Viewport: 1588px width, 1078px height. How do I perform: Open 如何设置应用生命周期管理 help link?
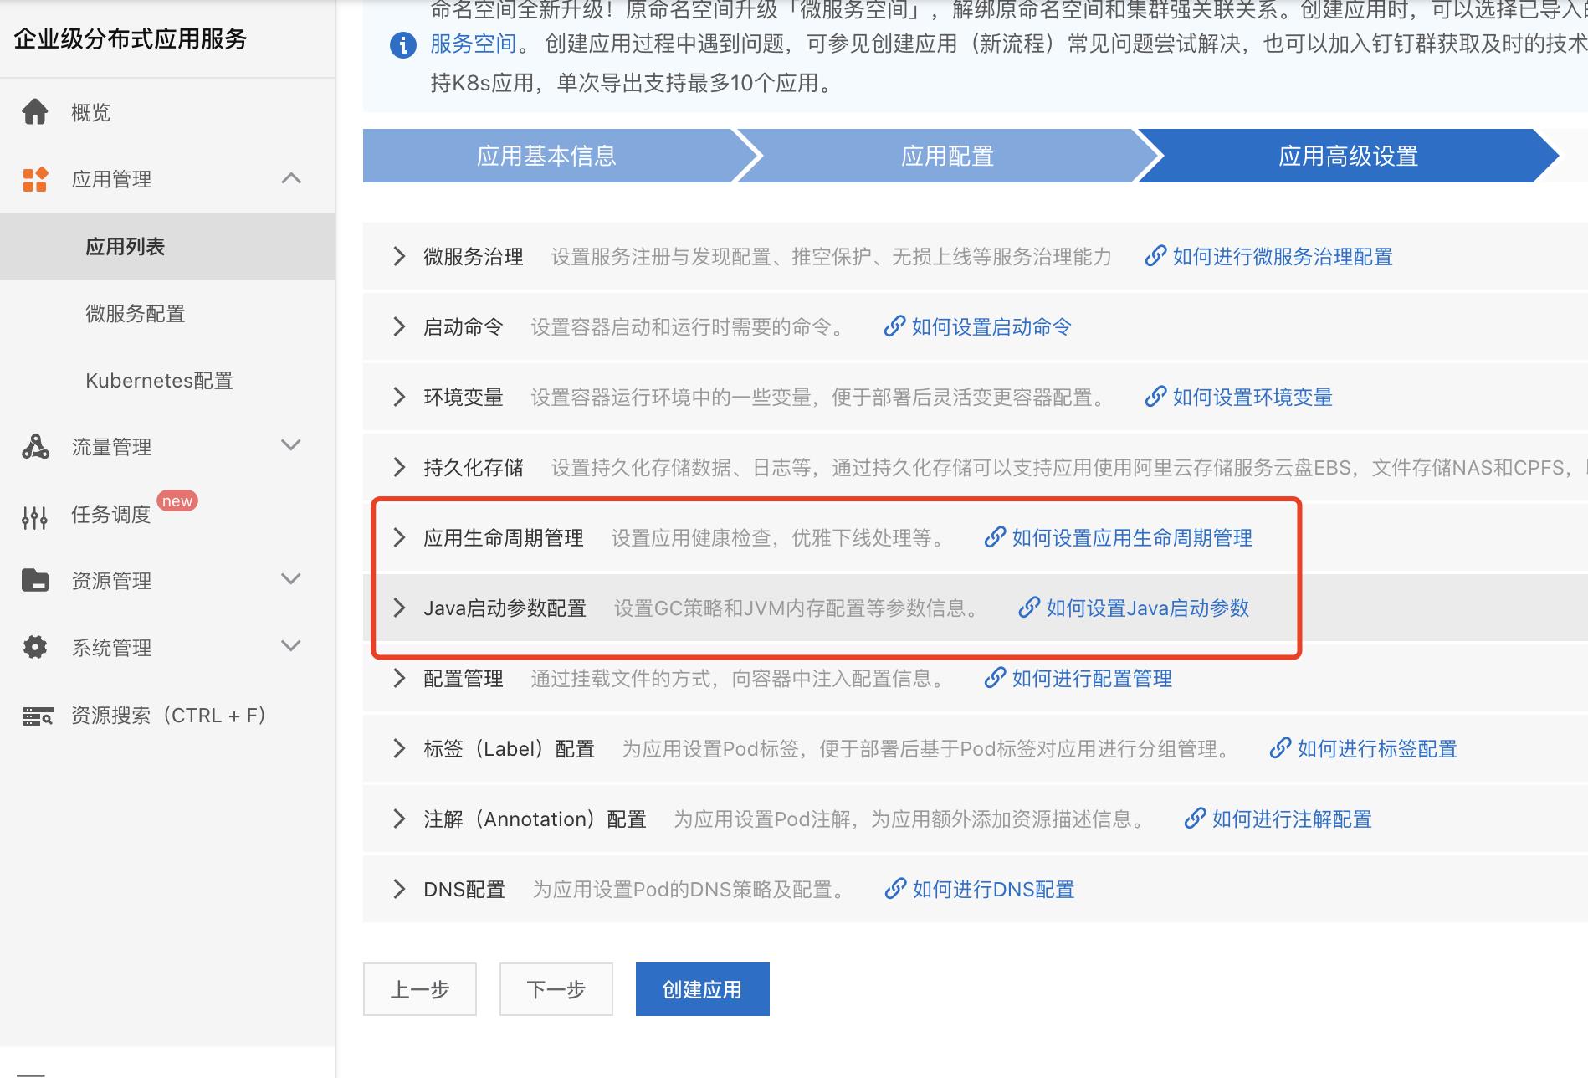click(x=1132, y=538)
